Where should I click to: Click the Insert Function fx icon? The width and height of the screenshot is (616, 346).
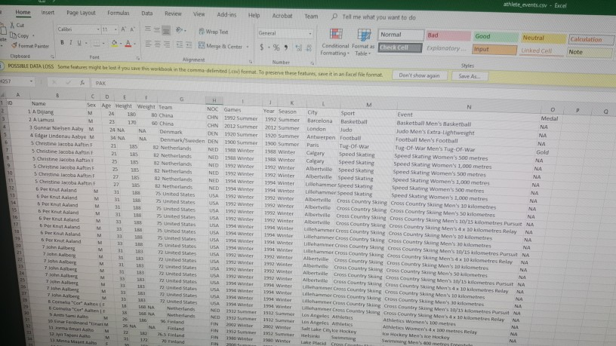point(82,83)
